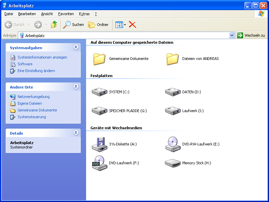Click Eine Einstellung ändern link
Screen dimensions: 269x202
(36, 71)
